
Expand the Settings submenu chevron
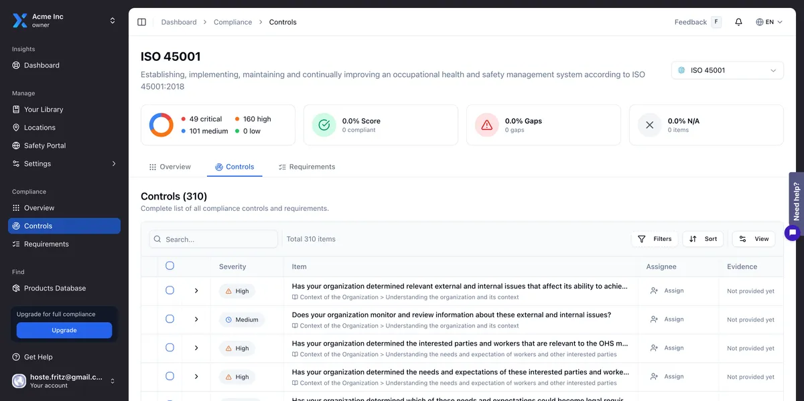tap(114, 164)
